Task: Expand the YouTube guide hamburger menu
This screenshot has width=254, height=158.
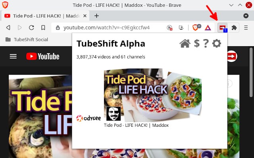Action: [13, 56]
